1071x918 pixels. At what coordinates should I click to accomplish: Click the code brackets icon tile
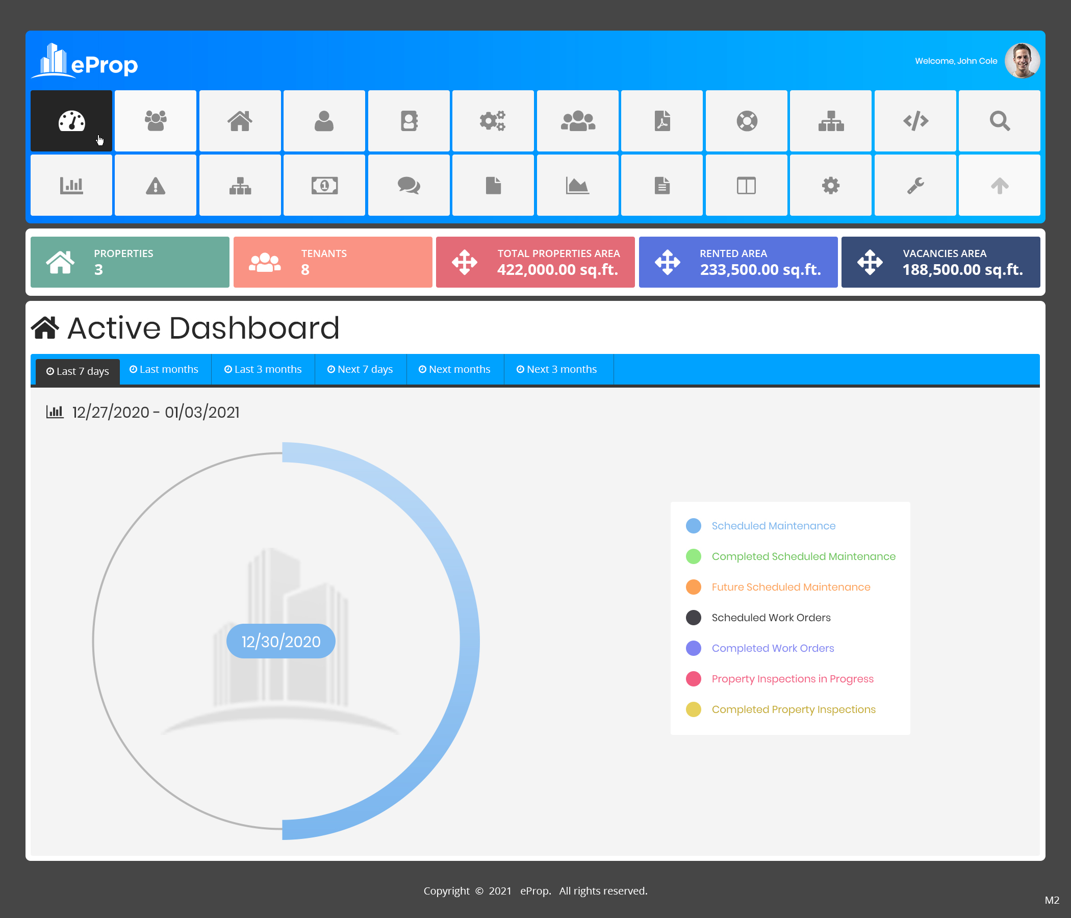click(x=915, y=121)
